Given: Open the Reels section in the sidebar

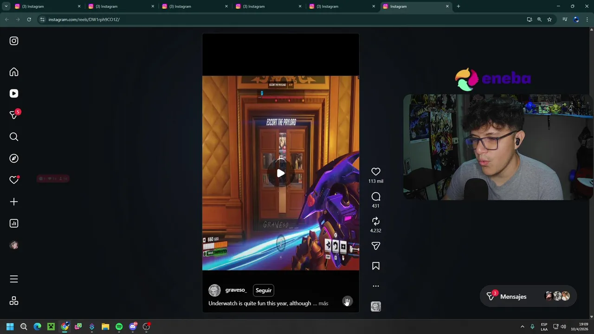Looking at the screenshot, I should (14, 93).
